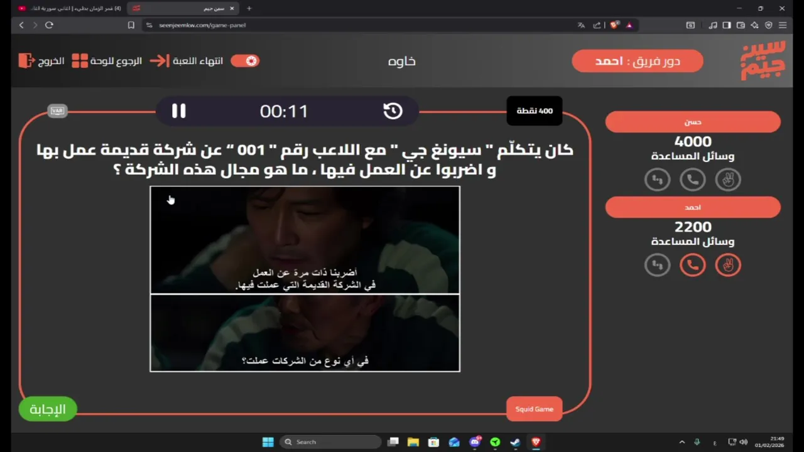Return to the board via الرجوع للوحة
The width and height of the screenshot is (804, 452).
116,61
